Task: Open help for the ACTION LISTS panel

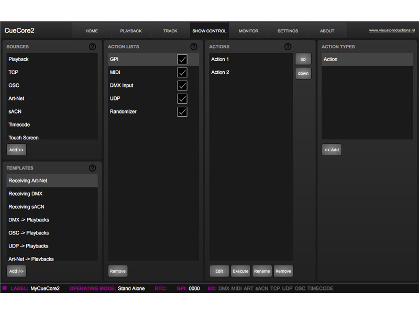Action: pyautogui.click(x=194, y=47)
